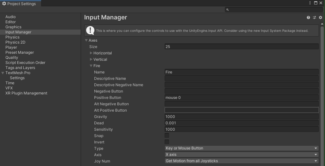
Task: Click the Sensitivity label
Action: 103,129
